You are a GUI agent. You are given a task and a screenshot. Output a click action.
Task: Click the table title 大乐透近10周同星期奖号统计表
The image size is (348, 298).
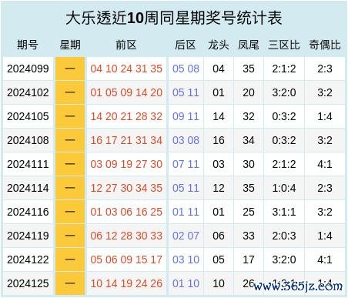pos(174,18)
